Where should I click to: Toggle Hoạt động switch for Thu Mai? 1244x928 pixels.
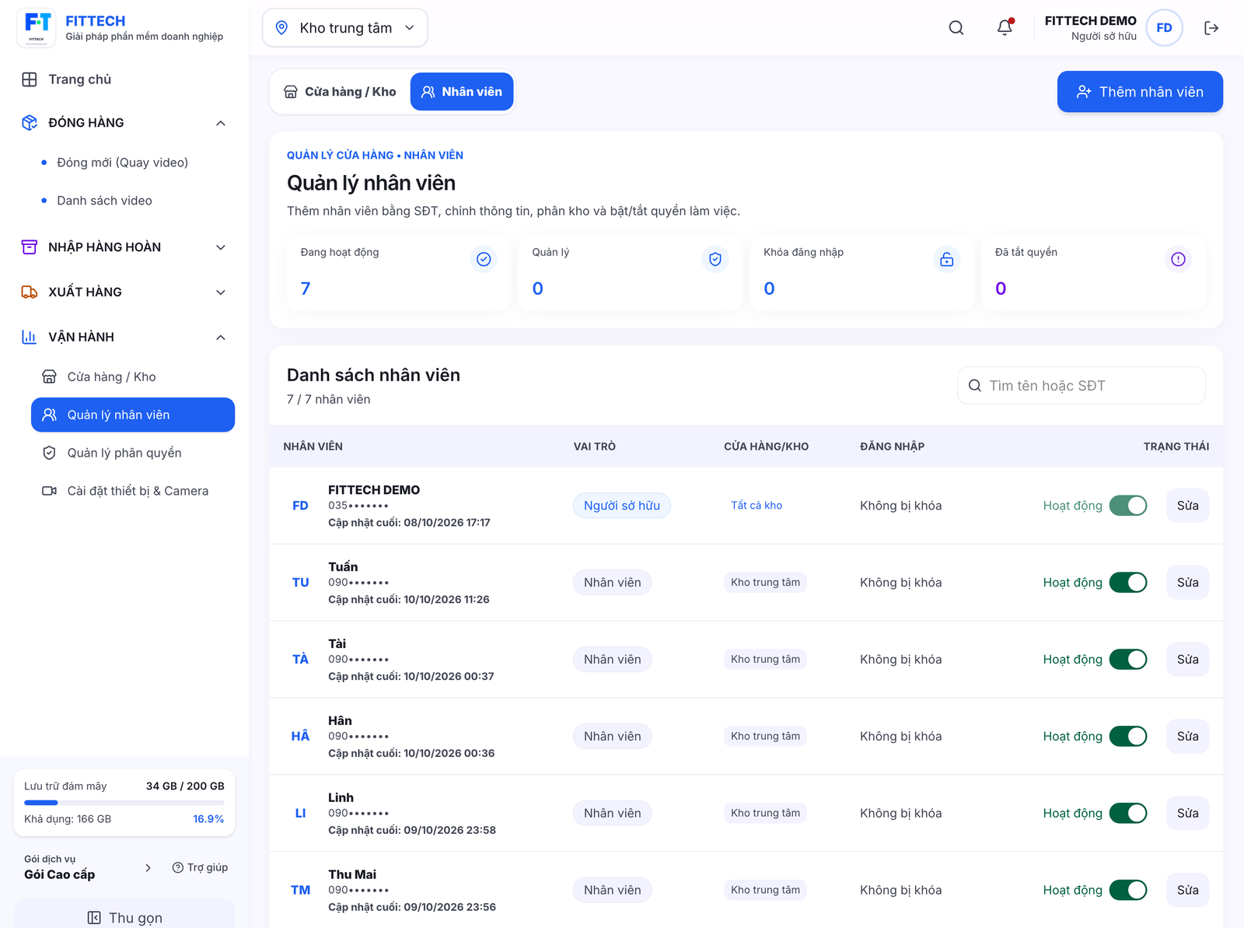click(1128, 890)
